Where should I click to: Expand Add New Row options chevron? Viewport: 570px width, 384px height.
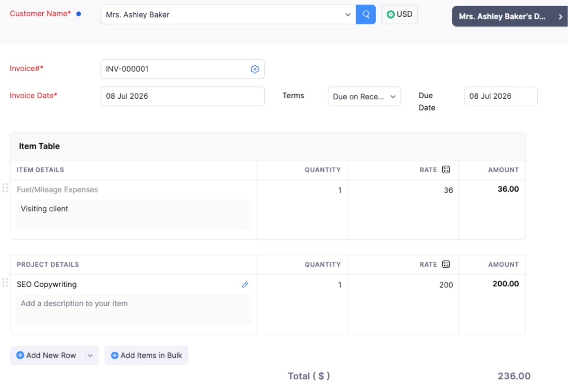[90, 355]
